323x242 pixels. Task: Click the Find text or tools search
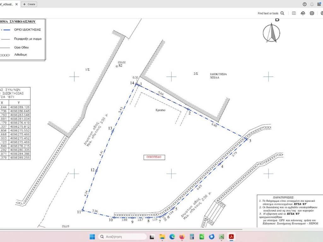pyautogui.click(x=271, y=13)
